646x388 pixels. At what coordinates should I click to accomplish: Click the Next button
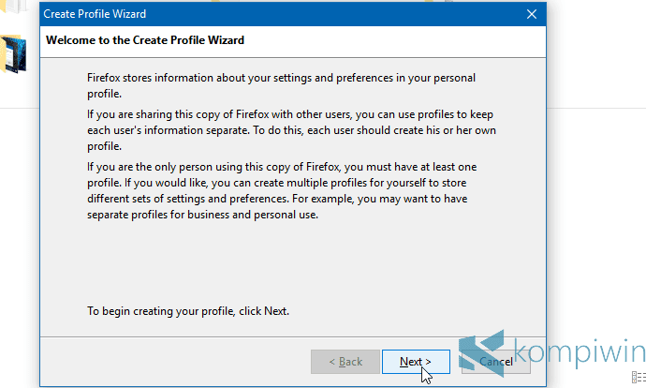(416, 361)
